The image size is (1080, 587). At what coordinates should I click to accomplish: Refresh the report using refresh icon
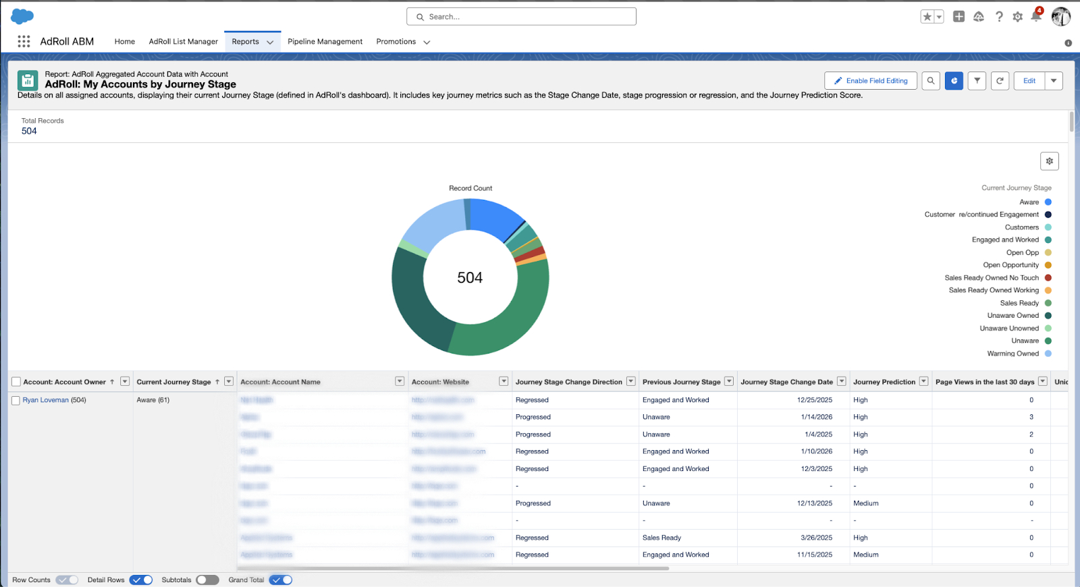(x=1000, y=81)
